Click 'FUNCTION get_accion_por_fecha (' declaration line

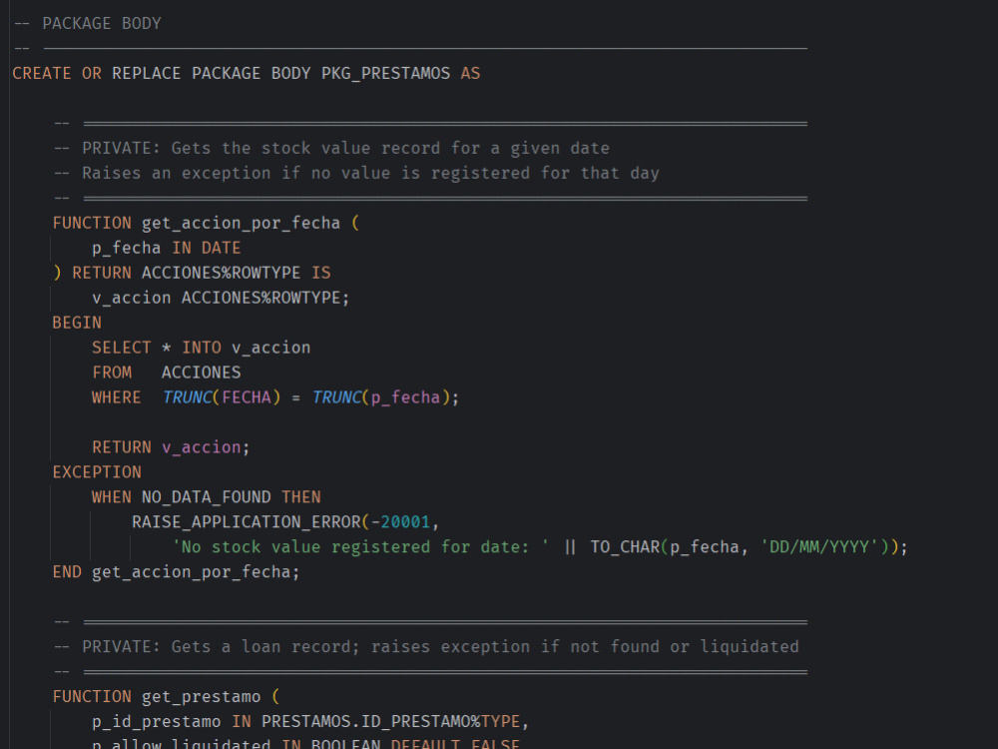207,223
